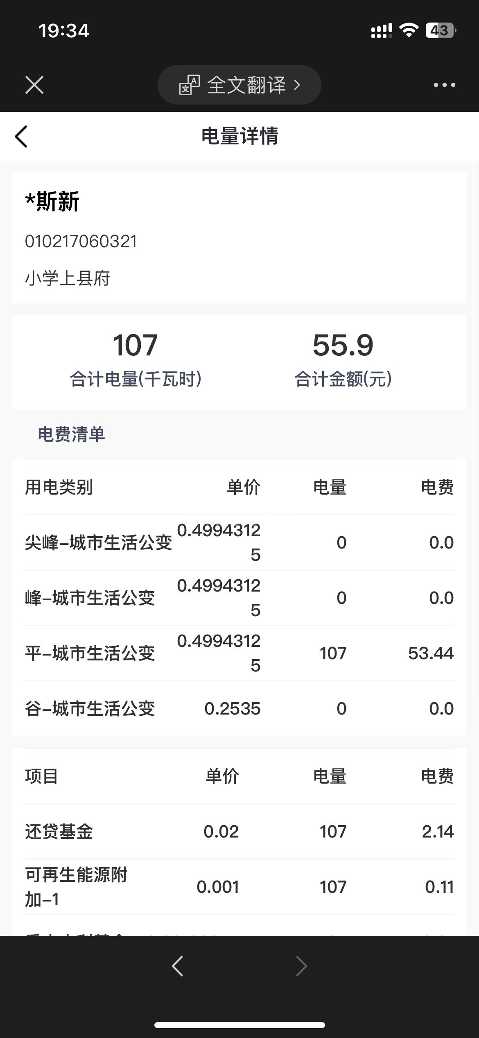Select the account number 010217060321

pos(81,241)
